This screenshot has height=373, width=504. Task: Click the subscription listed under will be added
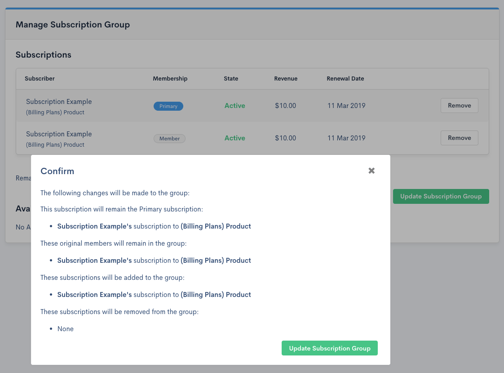[154, 295]
